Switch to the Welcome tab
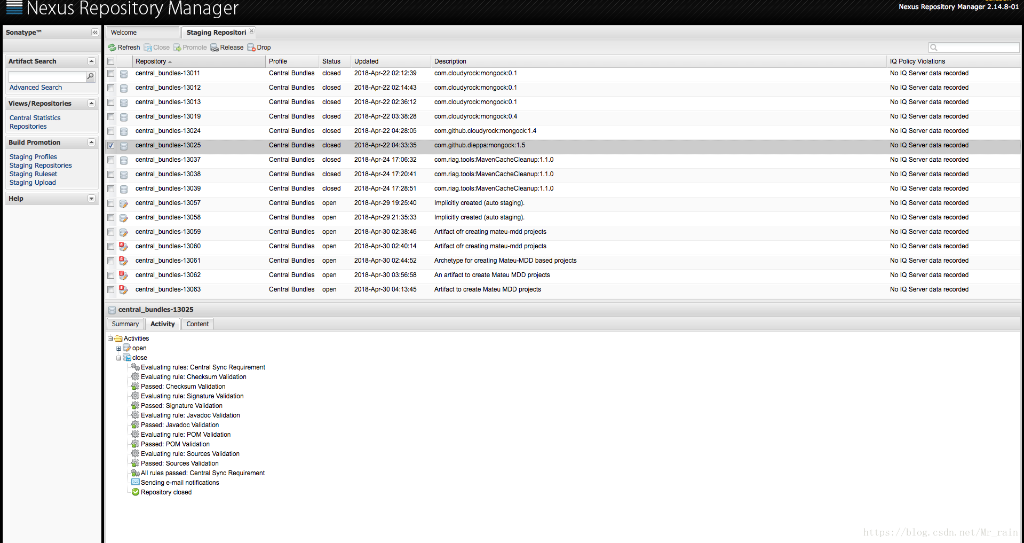1024x543 pixels. click(x=142, y=33)
